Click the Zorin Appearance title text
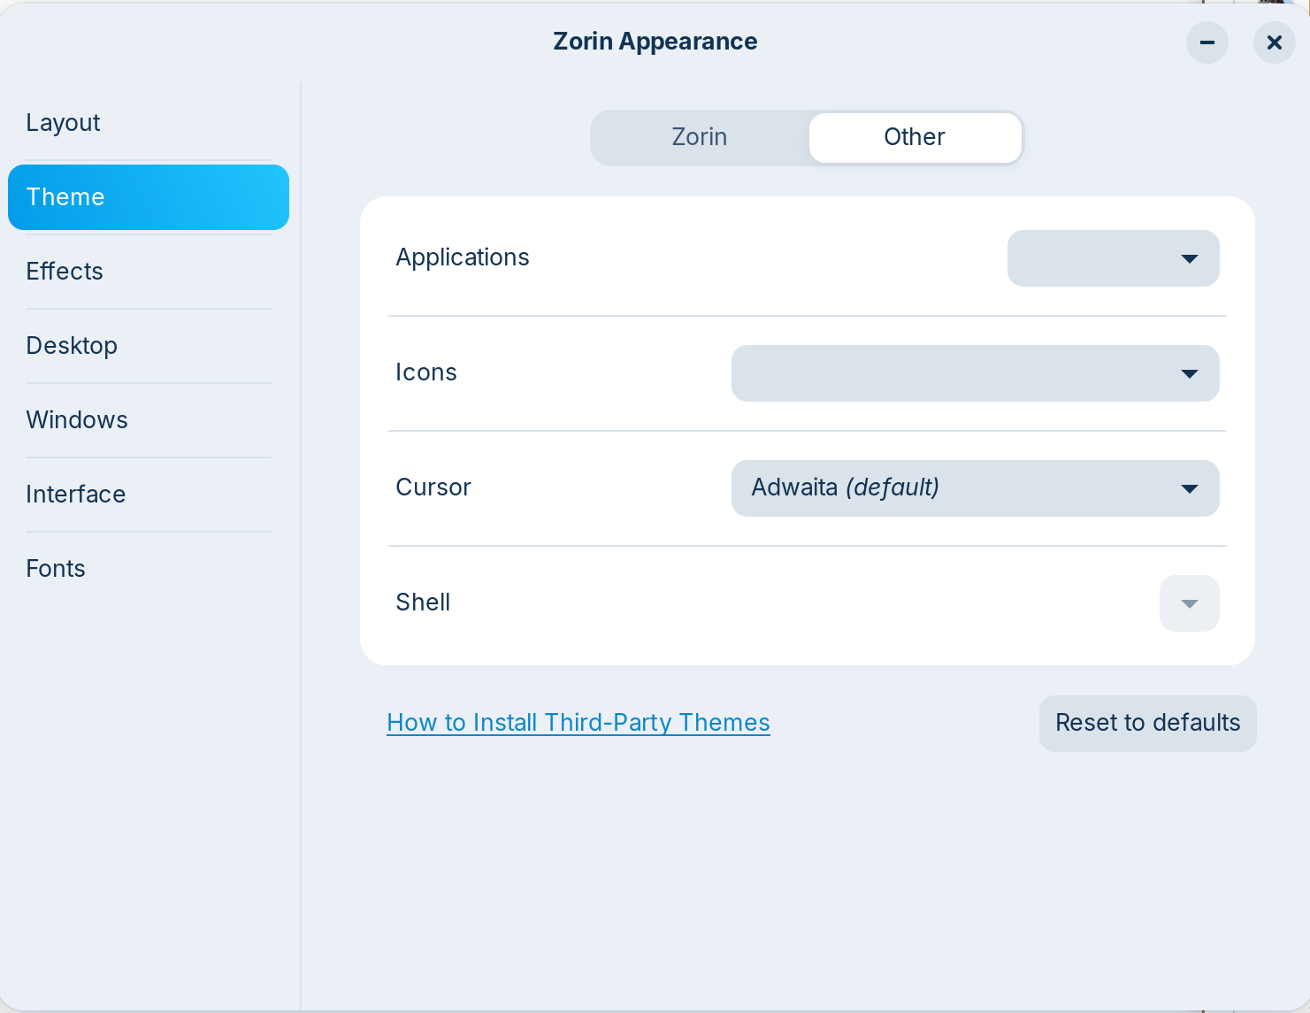Viewport: 1310px width, 1013px height. (655, 42)
